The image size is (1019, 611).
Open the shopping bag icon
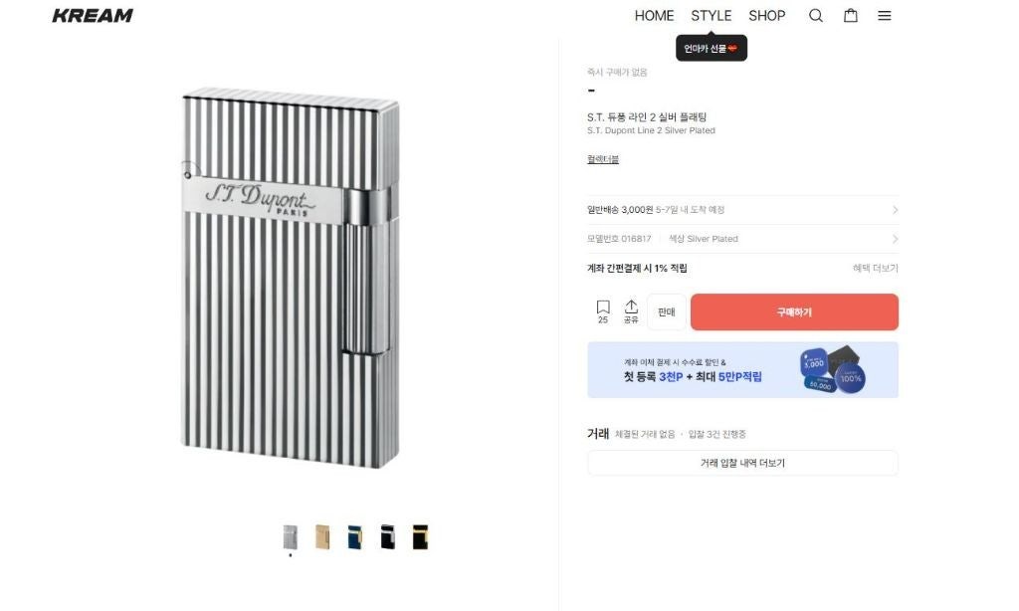pyautogui.click(x=851, y=16)
